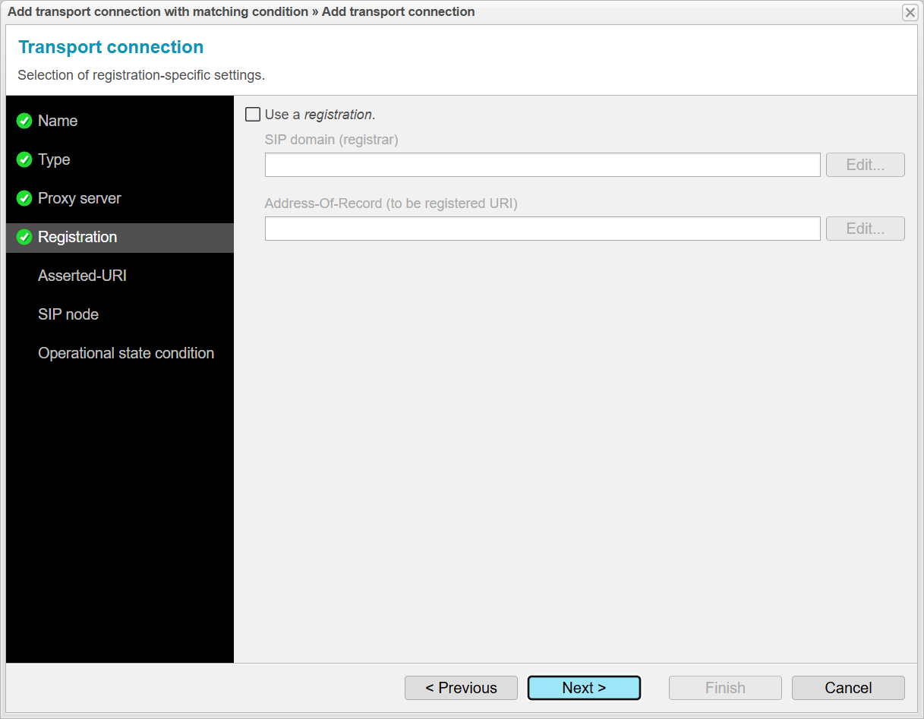Open the SIP node step

(x=68, y=314)
